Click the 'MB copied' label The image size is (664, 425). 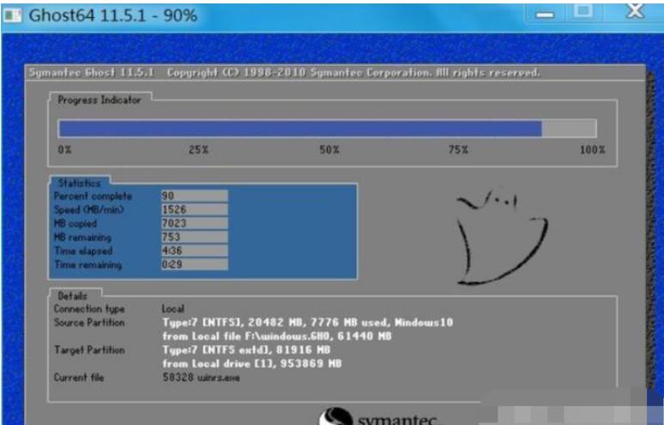pos(75,224)
